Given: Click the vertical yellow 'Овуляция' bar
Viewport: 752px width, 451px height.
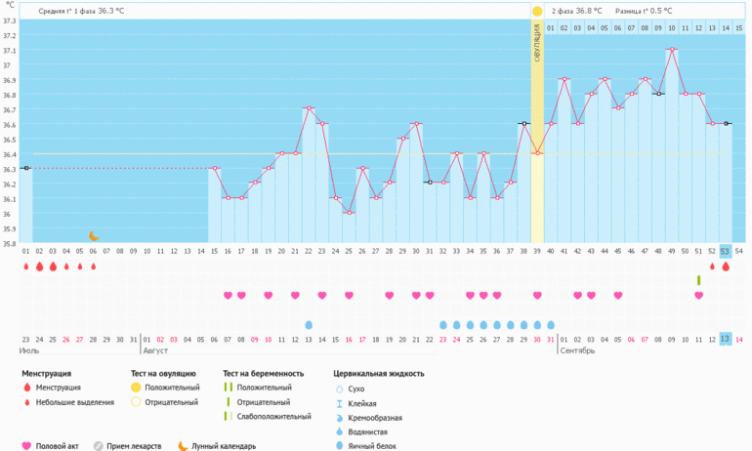Looking at the screenshot, I should pos(537,137).
